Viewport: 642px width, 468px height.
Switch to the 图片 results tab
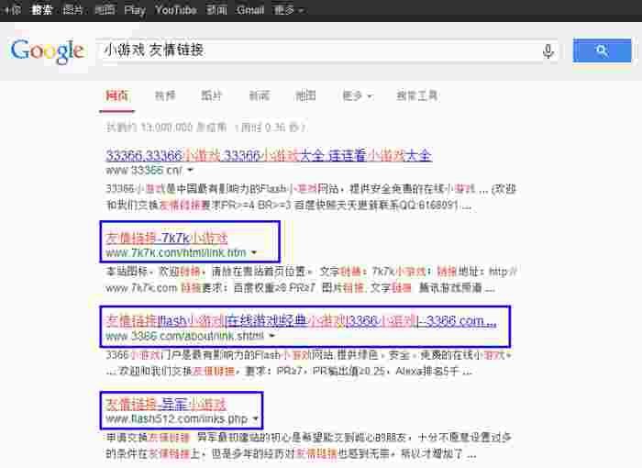point(211,96)
